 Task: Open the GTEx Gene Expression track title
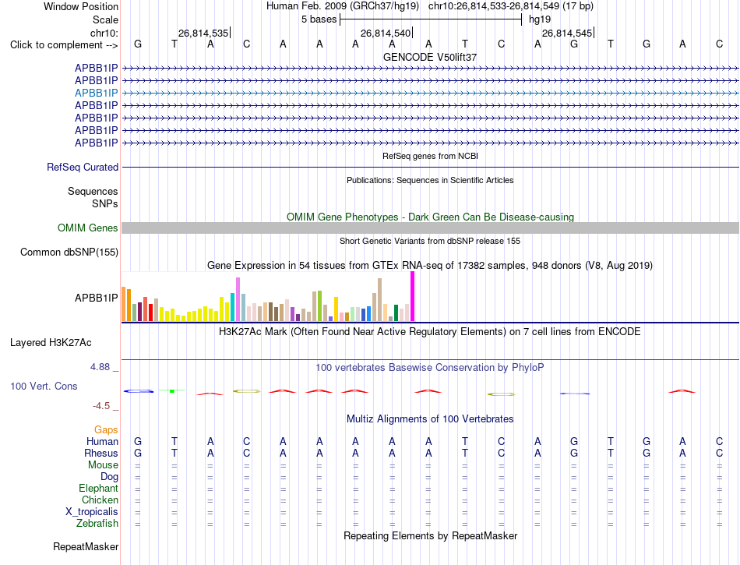tap(430, 265)
